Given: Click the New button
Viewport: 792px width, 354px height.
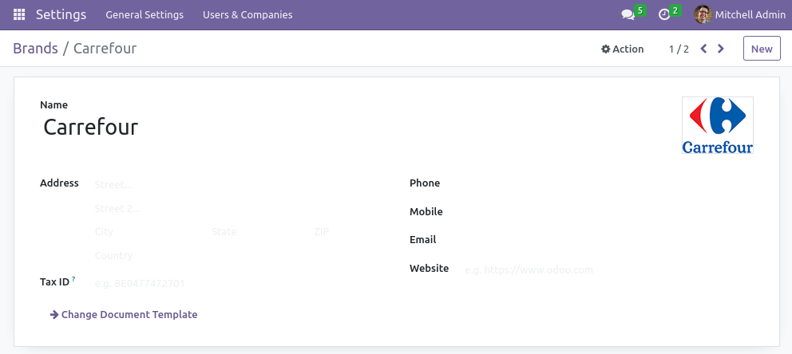Looking at the screenshot, I should (762, 49).
